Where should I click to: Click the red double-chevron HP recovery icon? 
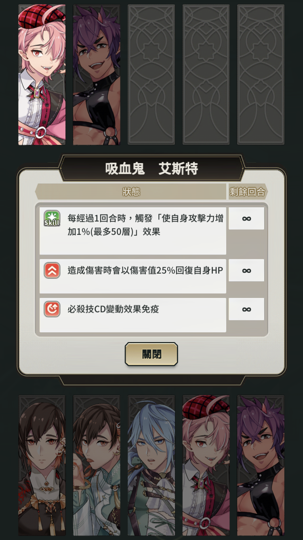pos(52,270)
